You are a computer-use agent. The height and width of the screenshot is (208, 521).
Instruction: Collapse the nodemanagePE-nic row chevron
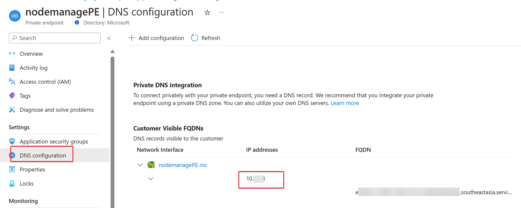coord(140,165)
